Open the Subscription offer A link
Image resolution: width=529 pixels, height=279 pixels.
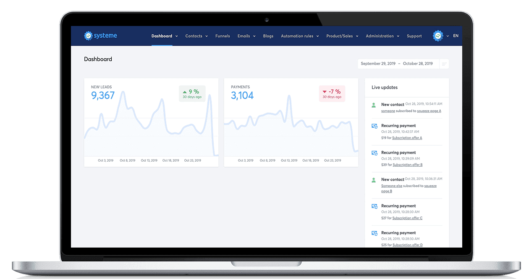pyautogui.click(x=406, y=137)
